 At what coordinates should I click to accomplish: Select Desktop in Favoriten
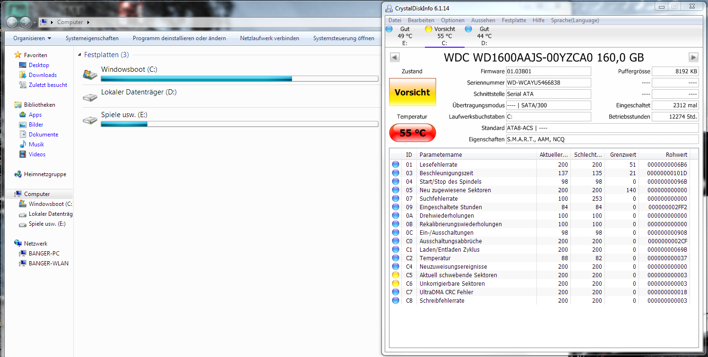(x=39, y=65)
